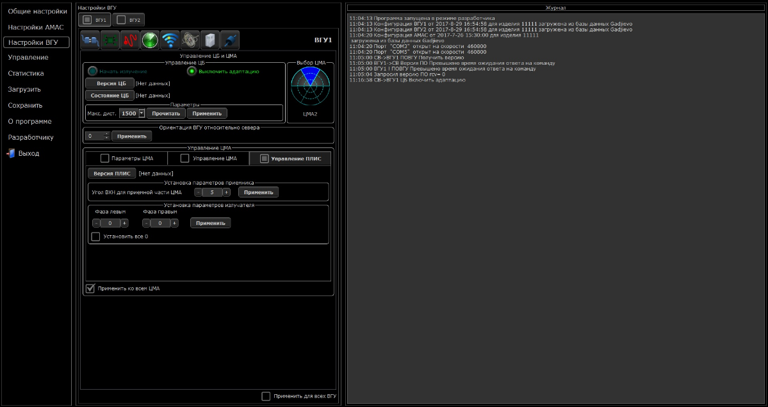768x407 pixels.
Task: Check the 'Установить все 0' checkbox
Action: [x=95, y=237]
